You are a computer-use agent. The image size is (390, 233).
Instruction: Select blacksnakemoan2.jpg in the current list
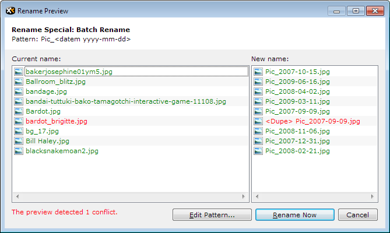coord(62,151)
